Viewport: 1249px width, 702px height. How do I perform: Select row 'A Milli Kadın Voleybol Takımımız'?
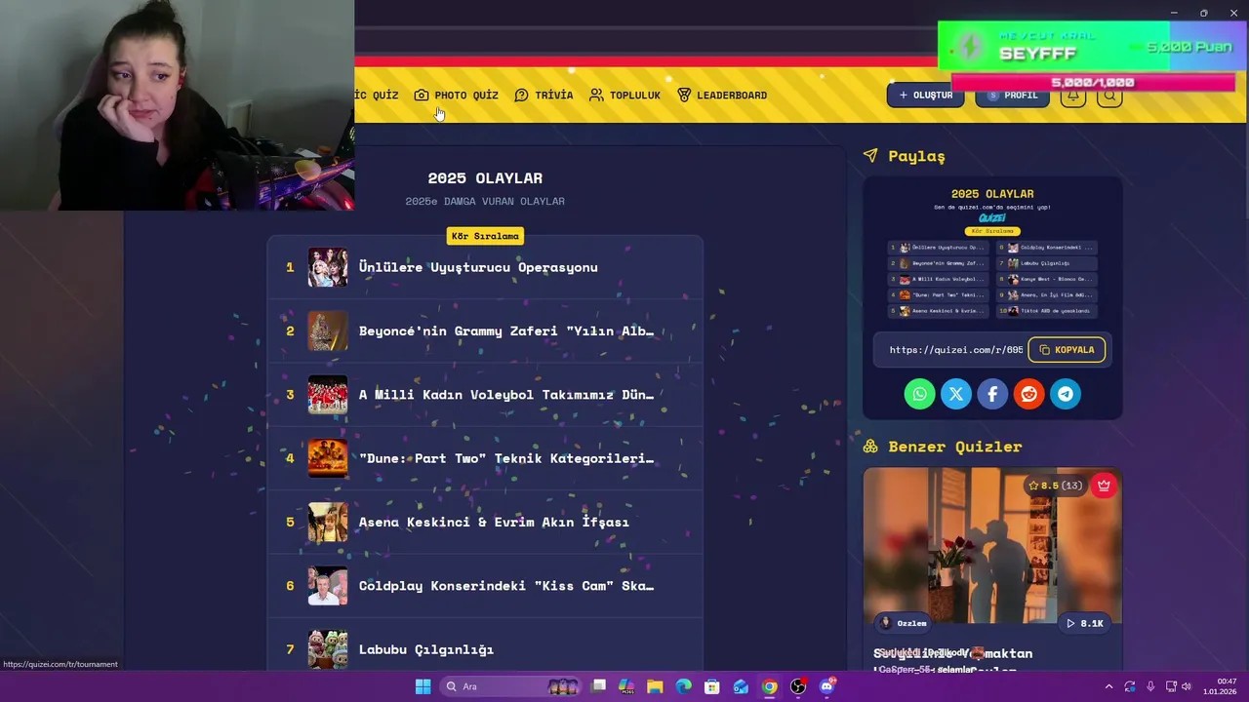tap(485, 394)
